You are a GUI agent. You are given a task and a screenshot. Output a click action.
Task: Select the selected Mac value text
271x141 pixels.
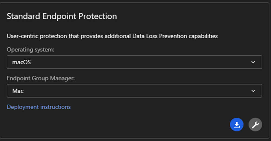pyautogui.click(x=18, y=91)
